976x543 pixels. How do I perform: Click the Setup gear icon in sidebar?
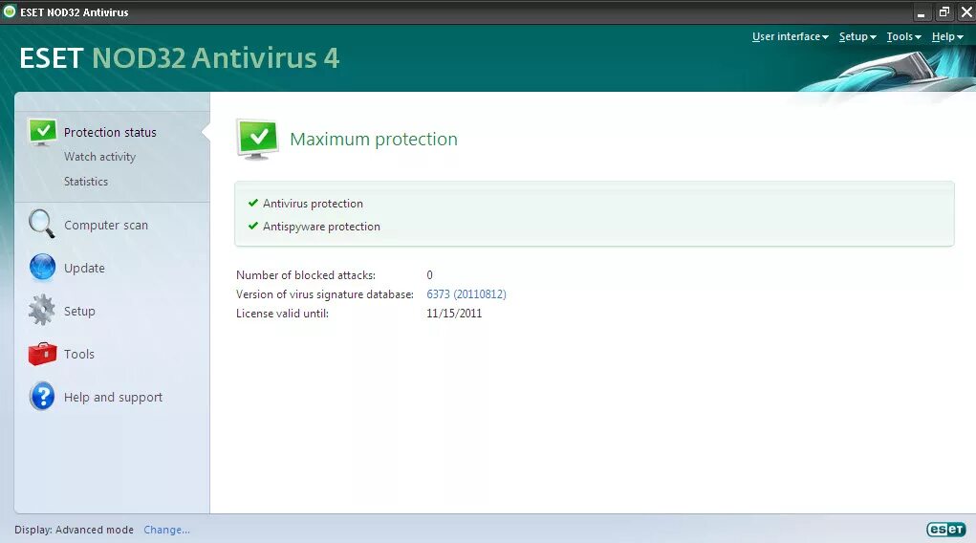click(x=42, y=310)
